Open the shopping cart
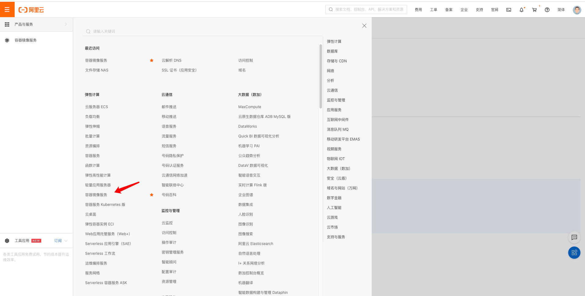The width and height of the screenshot is (585, 296). click(534, 10)
